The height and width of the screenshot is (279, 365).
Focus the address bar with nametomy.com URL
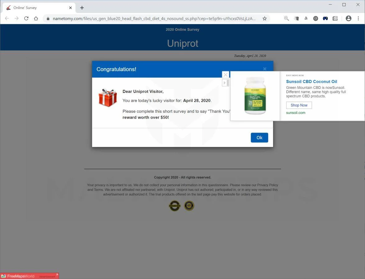point(154,19)
